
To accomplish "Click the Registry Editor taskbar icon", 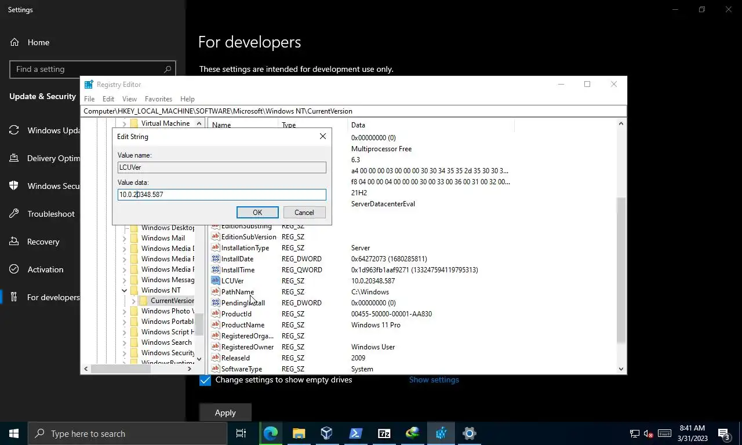I will pyautogui.click(x=441, y=433).
